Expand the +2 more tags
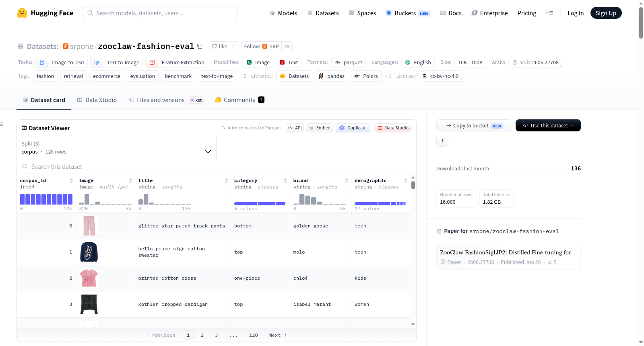Image resolution: width=644 pixels, height=346 pixels. pyautogui.click(x=243, y=76)
